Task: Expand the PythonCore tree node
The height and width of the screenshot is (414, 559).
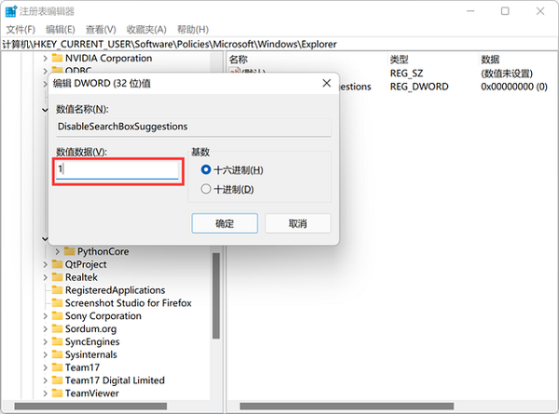Action: (x=58, y=251)
